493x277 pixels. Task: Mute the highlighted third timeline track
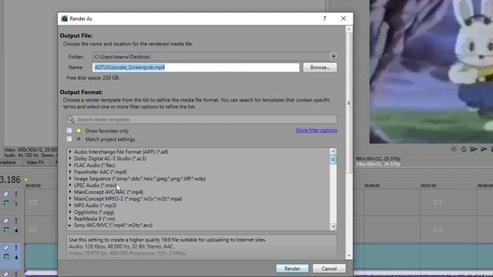click(x=6, y=248)
